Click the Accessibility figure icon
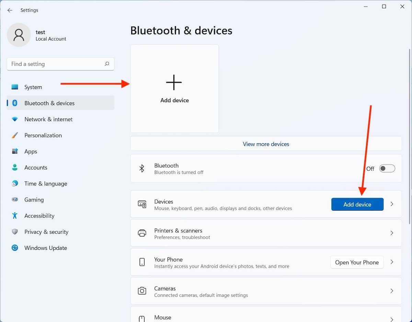 tap(15, 216)
